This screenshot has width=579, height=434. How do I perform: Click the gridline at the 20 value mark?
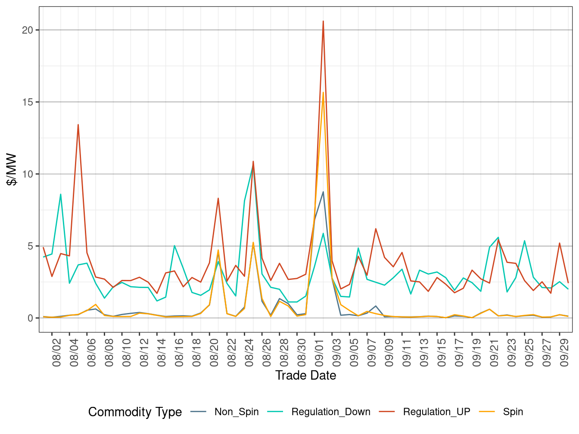(302, 31)
